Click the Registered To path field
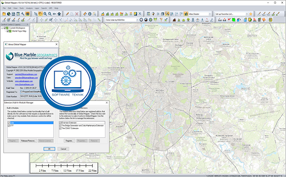 tap(31, 92)
